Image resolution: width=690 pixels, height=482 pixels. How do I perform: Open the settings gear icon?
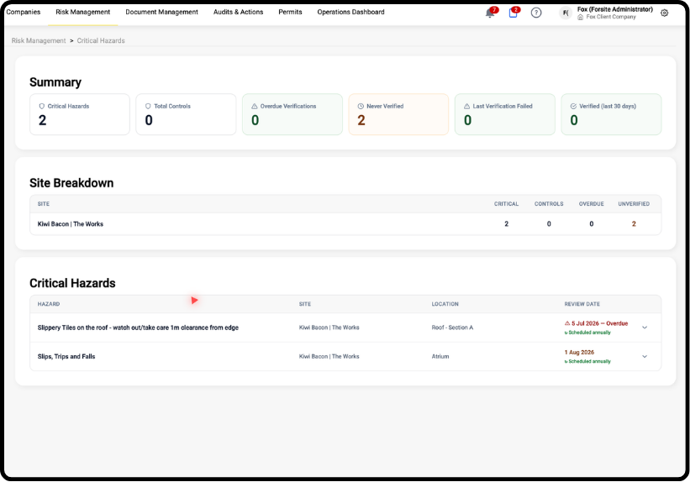pyautogui.click(x=665, y=13)
